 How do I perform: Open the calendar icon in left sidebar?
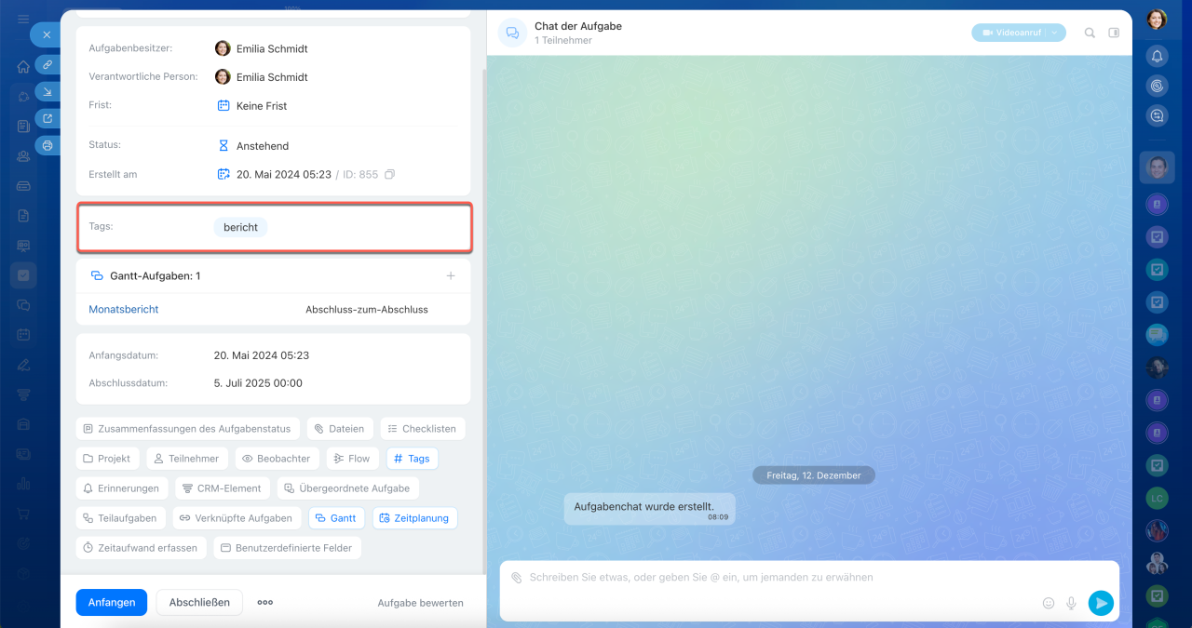click(23, 335)
